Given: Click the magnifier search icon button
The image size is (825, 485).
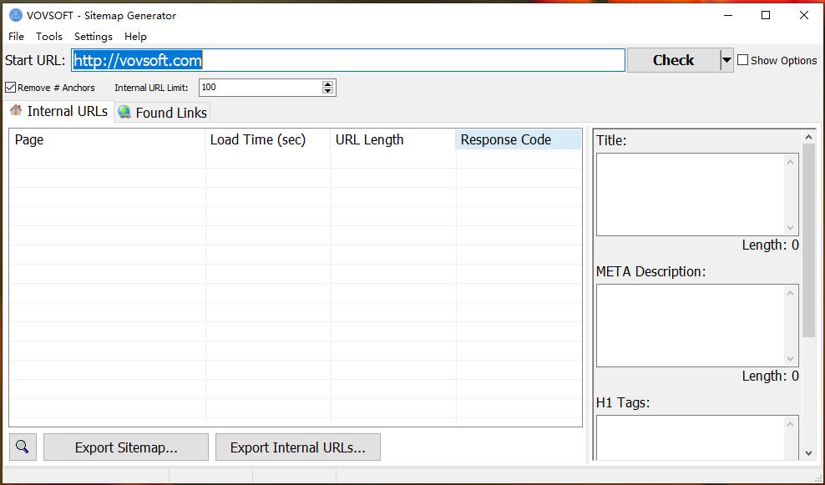Looking at the screenshot, I should pyautogui.click(x=23, y=447).
